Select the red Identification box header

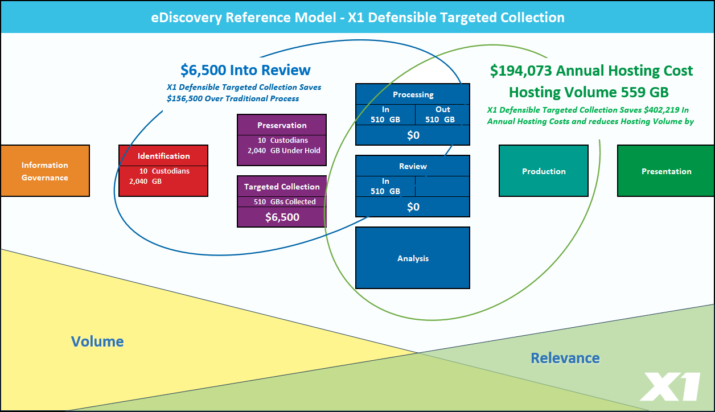pos(163,155)
